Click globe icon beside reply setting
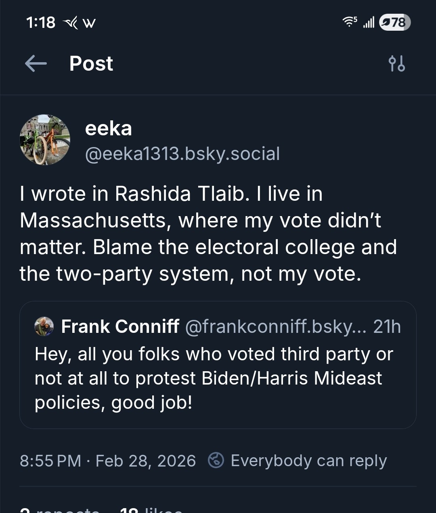Image resolution: width=436 pixels, height=513 pixels. (216, 460)
